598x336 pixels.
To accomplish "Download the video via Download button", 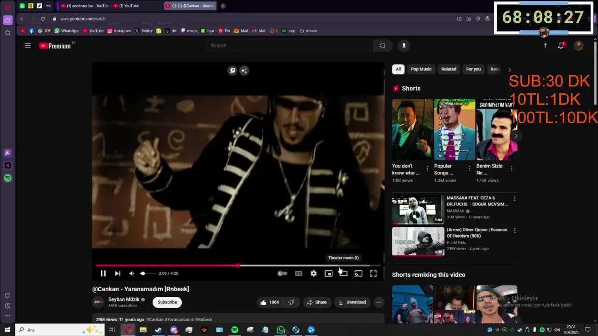I will click(x=352, y=302).
